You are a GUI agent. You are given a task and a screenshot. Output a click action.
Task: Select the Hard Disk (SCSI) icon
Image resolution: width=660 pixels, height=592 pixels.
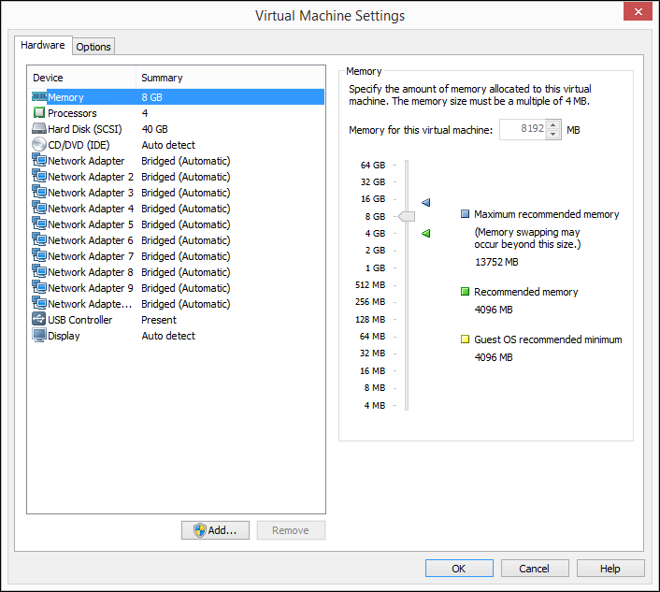click(x=39, y=129)
